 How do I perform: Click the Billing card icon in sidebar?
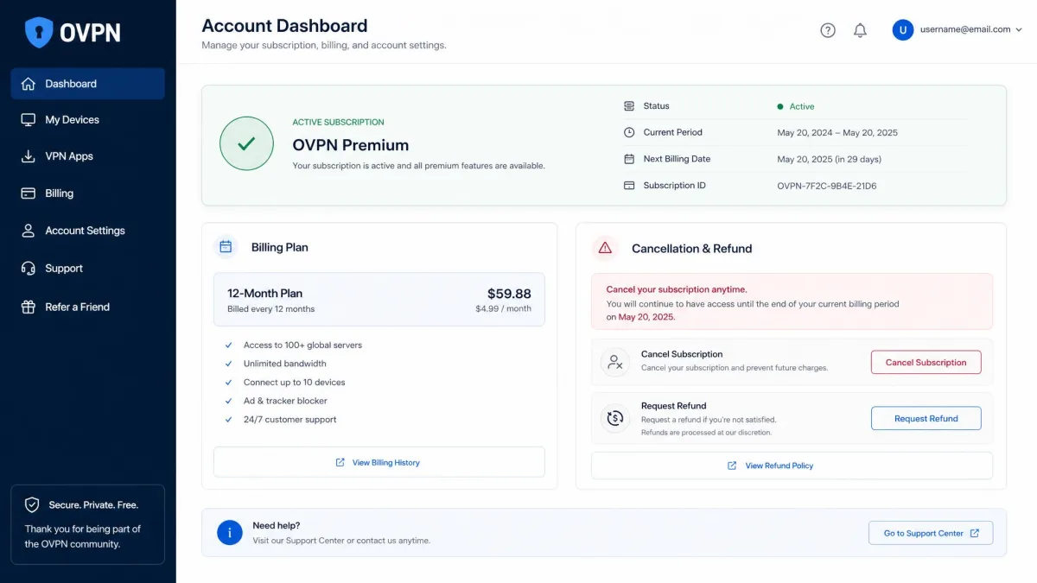(x=29, y=193)
